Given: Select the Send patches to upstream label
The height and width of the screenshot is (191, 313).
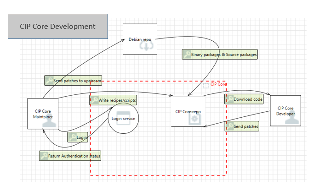Looking at the screenshot, I should tap(73, 80).
